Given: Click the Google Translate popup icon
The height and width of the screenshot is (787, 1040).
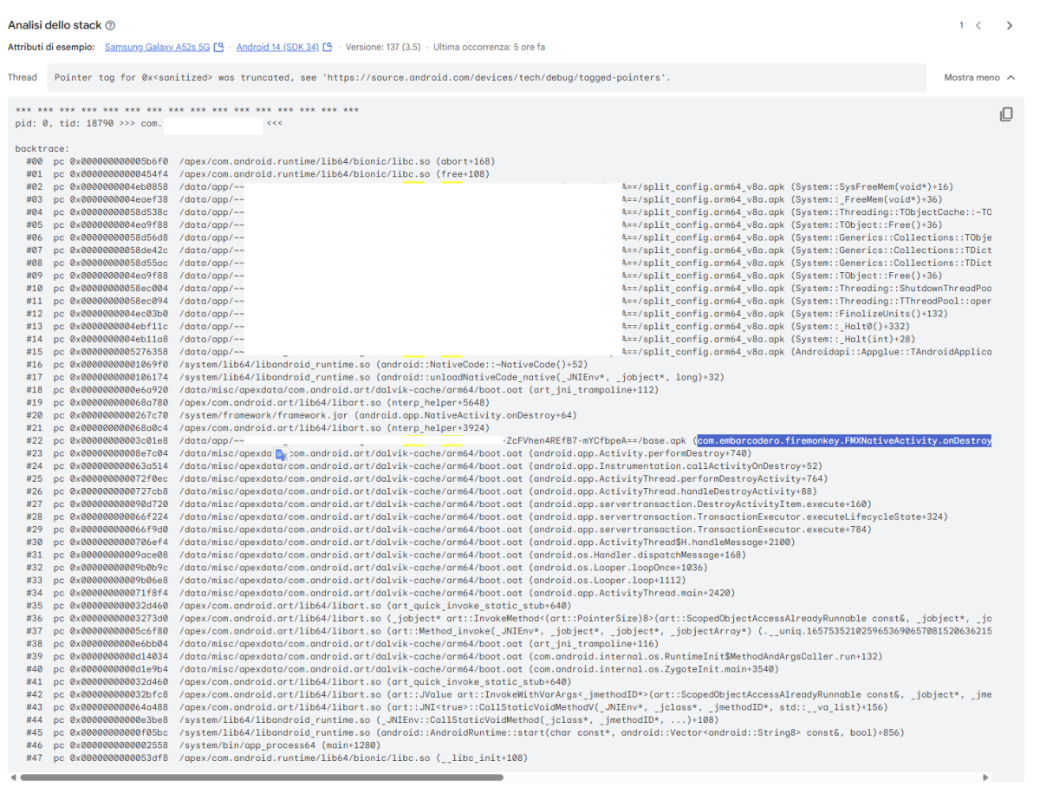Looking at the screenshot, I should [x=281, y=454].
